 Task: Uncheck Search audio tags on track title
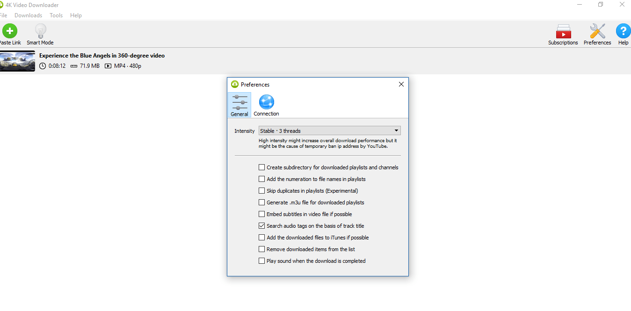pos(262,226)
